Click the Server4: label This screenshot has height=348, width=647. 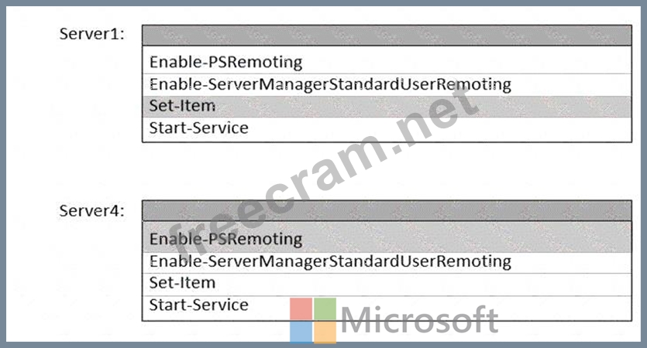point(92,211)
